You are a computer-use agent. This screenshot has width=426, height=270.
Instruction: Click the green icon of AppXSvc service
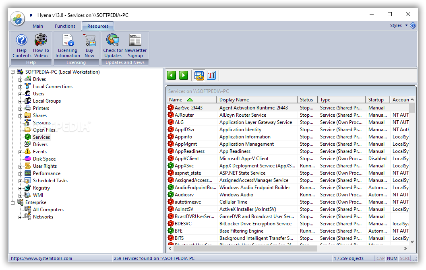pyautogui.click(x=171, y=165)
